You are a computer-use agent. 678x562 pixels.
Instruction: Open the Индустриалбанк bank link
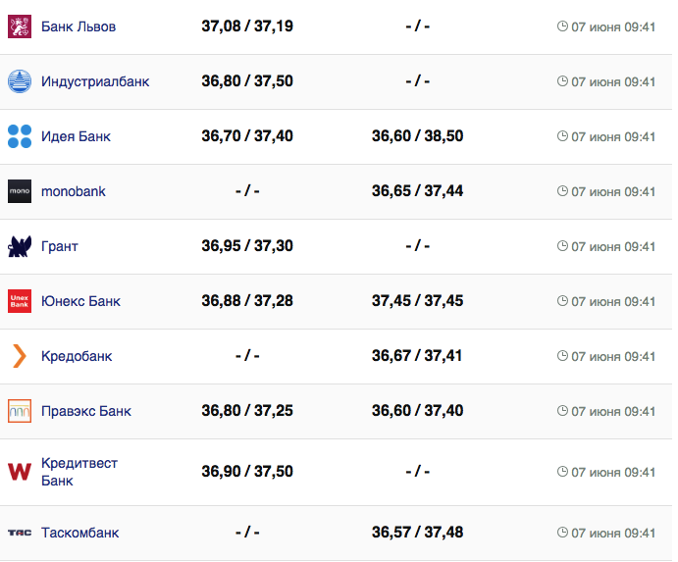[95, 81]
